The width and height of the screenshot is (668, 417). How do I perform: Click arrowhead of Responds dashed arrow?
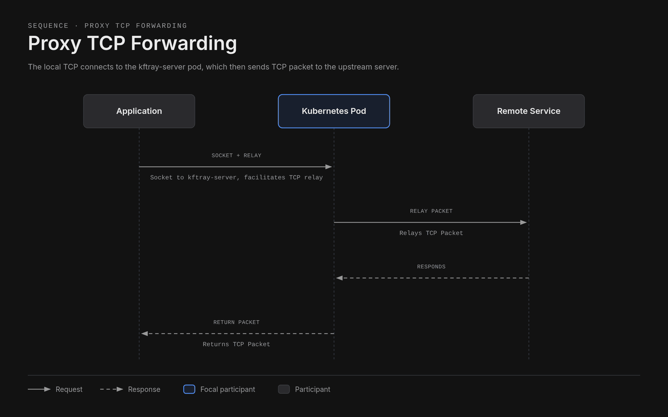[x=339, y=278]
